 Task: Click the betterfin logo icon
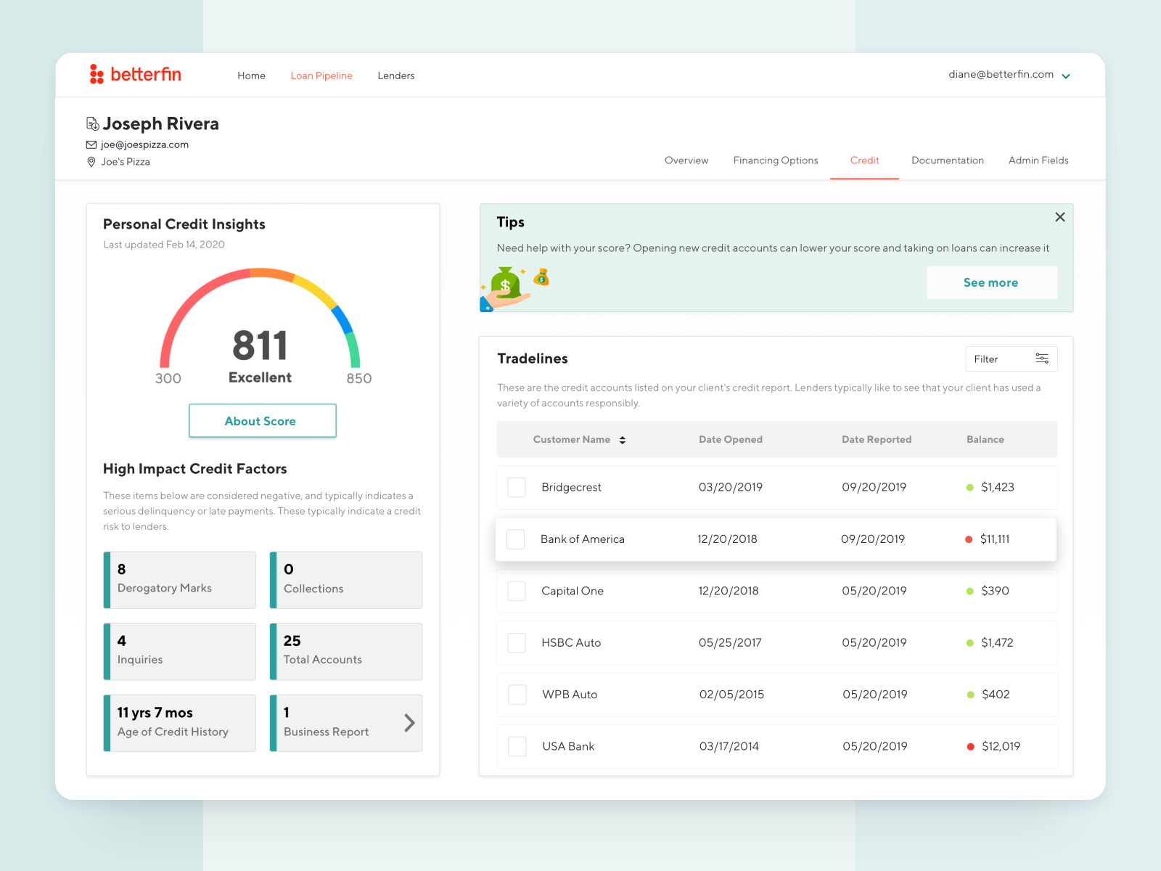[97, 74]
